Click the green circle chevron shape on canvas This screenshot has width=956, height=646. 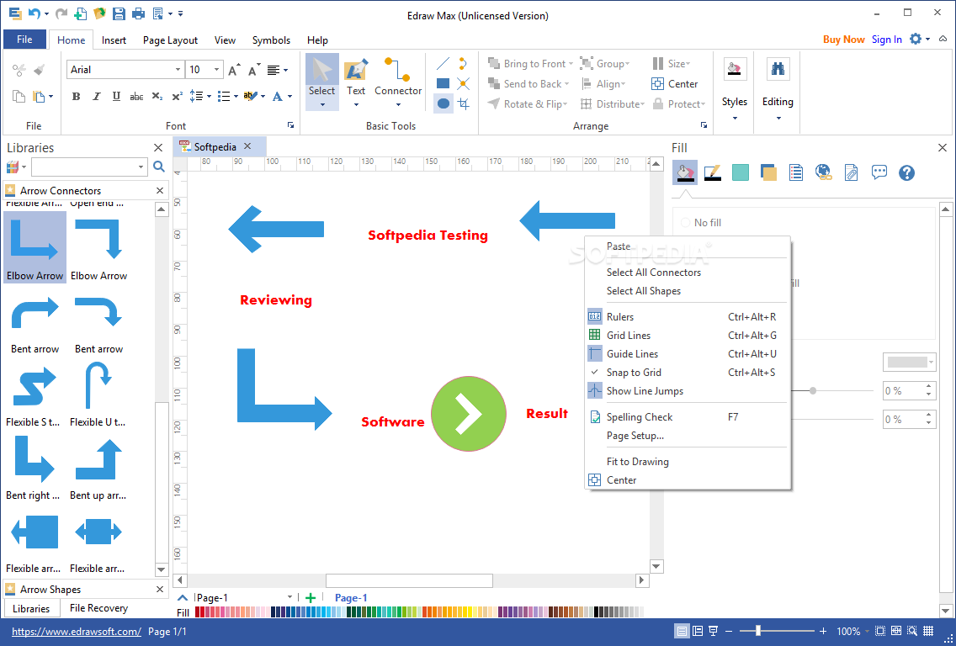(x=468, y=414)
